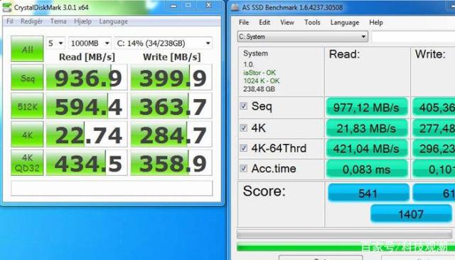Viewport: 455px width, 260px height.
Task: Open the Tools menu in AS SSD Benchmark
Action: 312,22
